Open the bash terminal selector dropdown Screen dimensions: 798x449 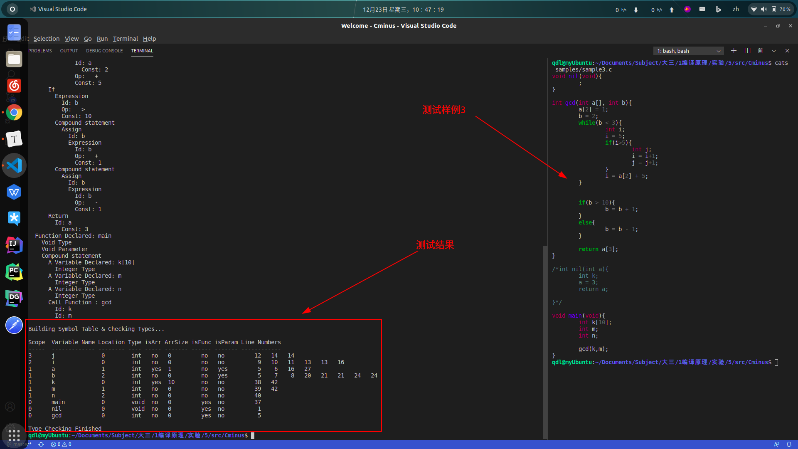tap(688, 51)
